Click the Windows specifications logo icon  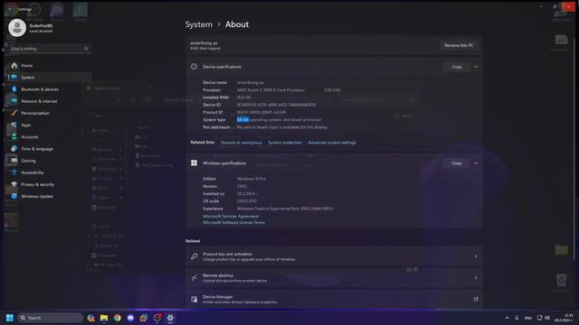[194, 162]
